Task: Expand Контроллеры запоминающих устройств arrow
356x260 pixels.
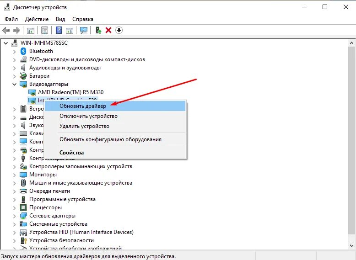Action: click(15, 167)
